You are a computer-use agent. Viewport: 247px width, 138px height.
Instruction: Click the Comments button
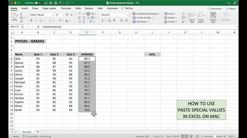pos(215,8)
